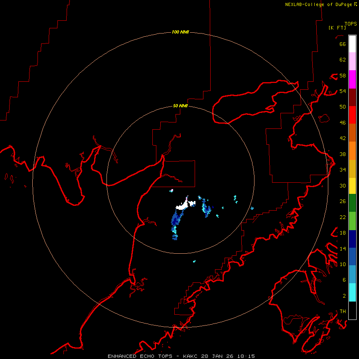The width and height of the screenshot is (359, 359).
Task: Click the 30 legend value
Action: coord(343,185)
